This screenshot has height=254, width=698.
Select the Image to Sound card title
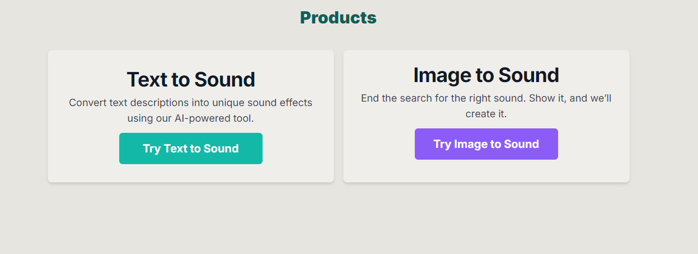point(486,75)
